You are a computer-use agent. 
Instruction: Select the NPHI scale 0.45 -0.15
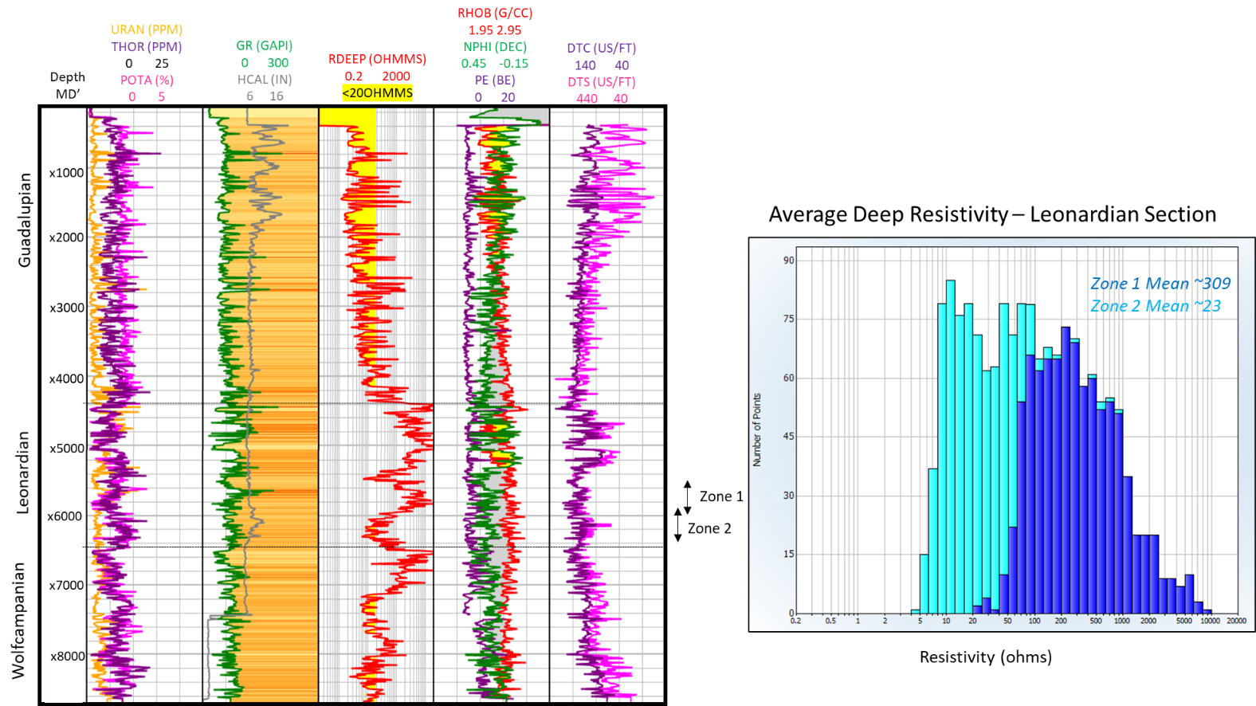495,63
